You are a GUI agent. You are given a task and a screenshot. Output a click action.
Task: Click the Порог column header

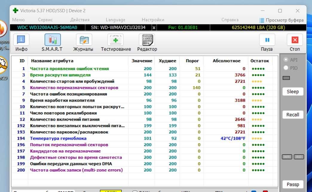click(x=192, y=61)
